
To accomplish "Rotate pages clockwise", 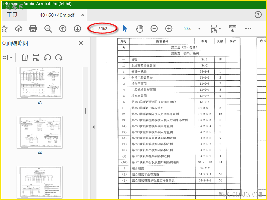I will pyautogui.click(x=59, y=58).
